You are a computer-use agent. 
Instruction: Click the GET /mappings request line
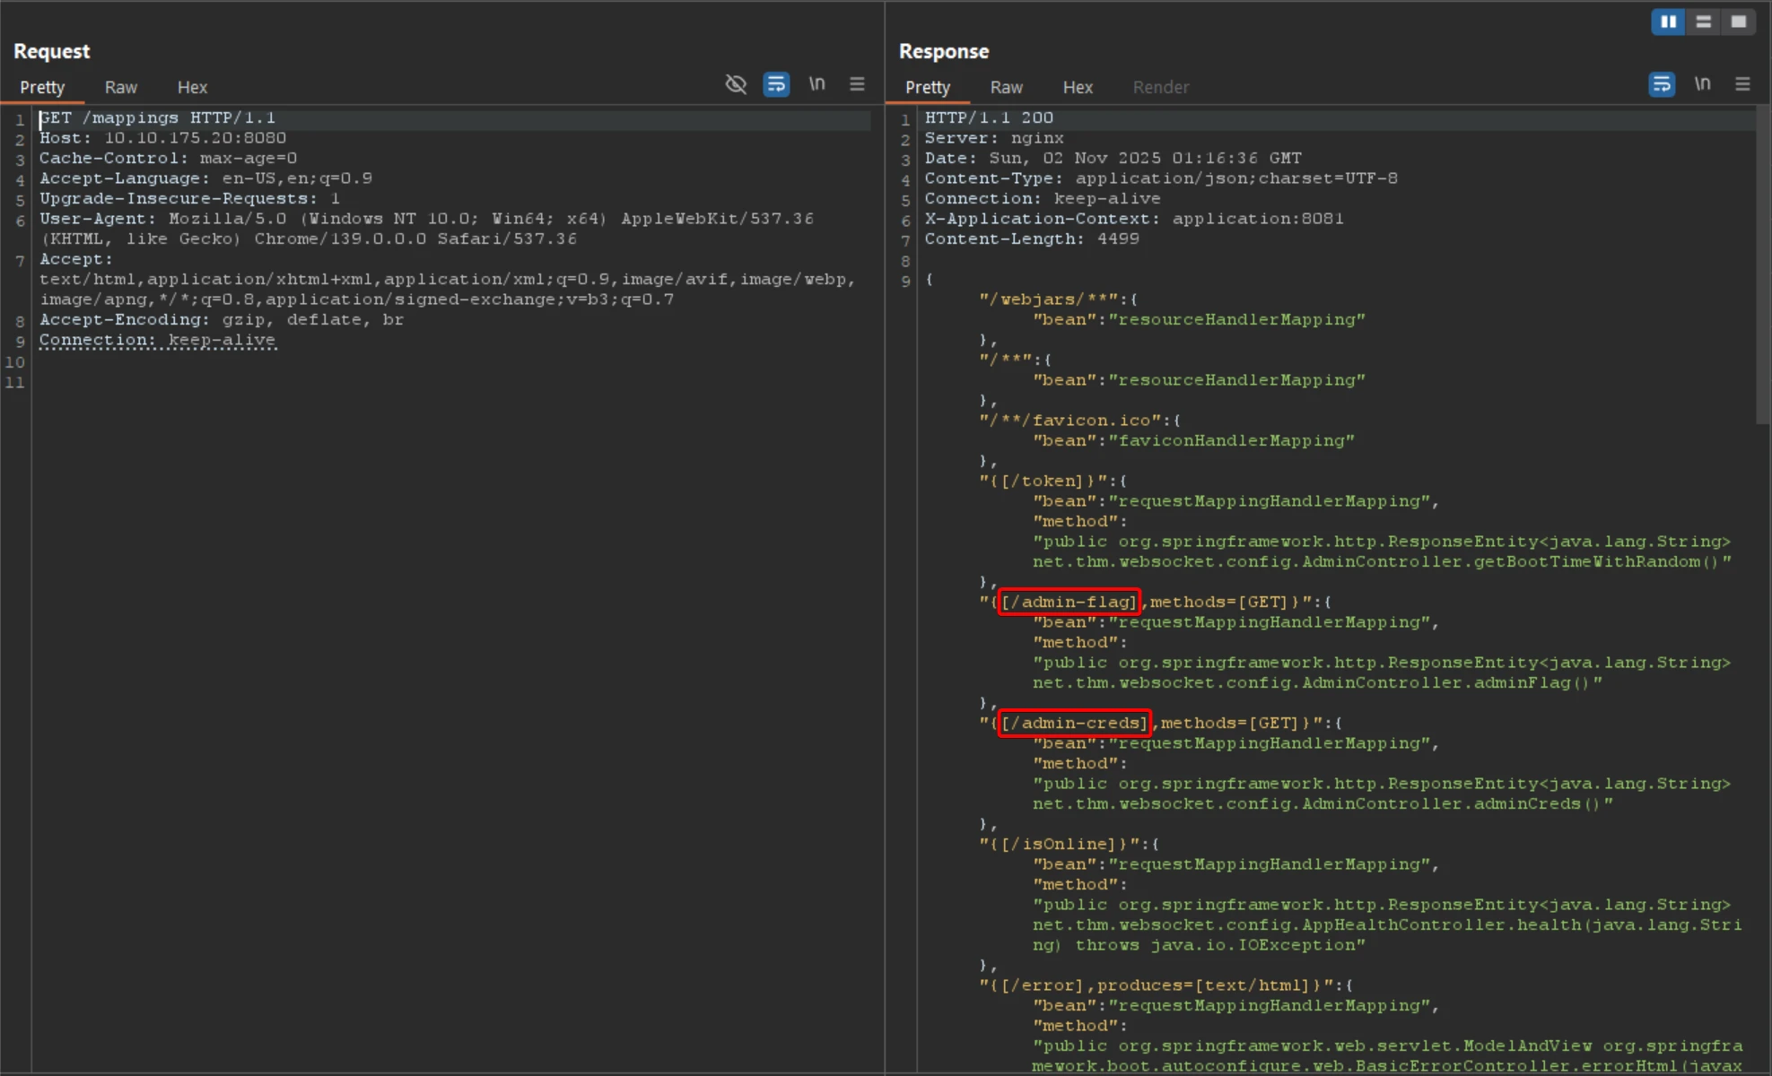click(x=158, y=118)
